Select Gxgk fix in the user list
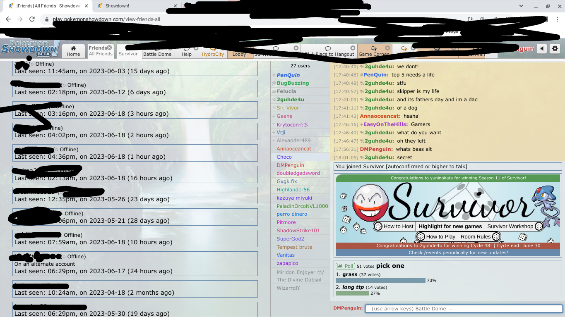 (287, 181)
